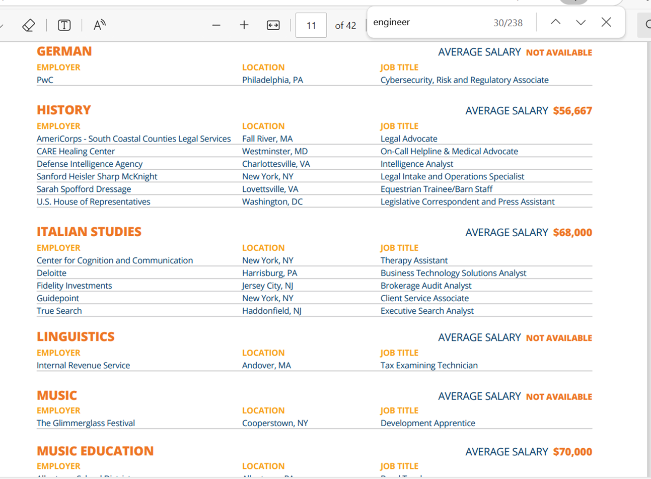Click "Business Technology Solutions Analyst"
This screenshot has width=651, height=479.
[x=453, y=273]
